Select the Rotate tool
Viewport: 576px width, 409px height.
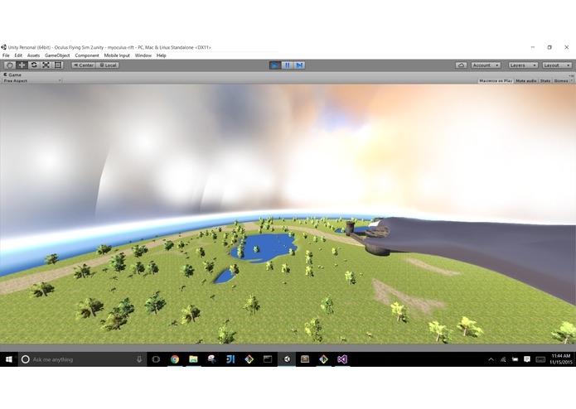(34, 65)
